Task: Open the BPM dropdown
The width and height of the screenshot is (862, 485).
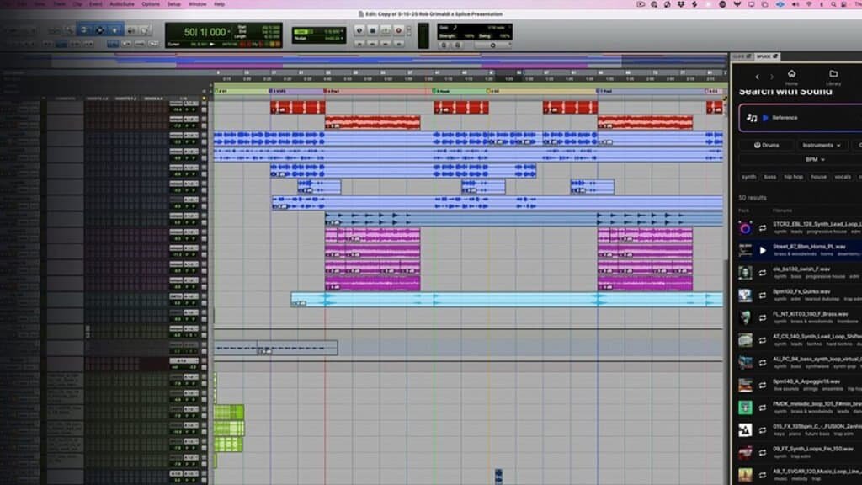Action: [x=814, y=158]
